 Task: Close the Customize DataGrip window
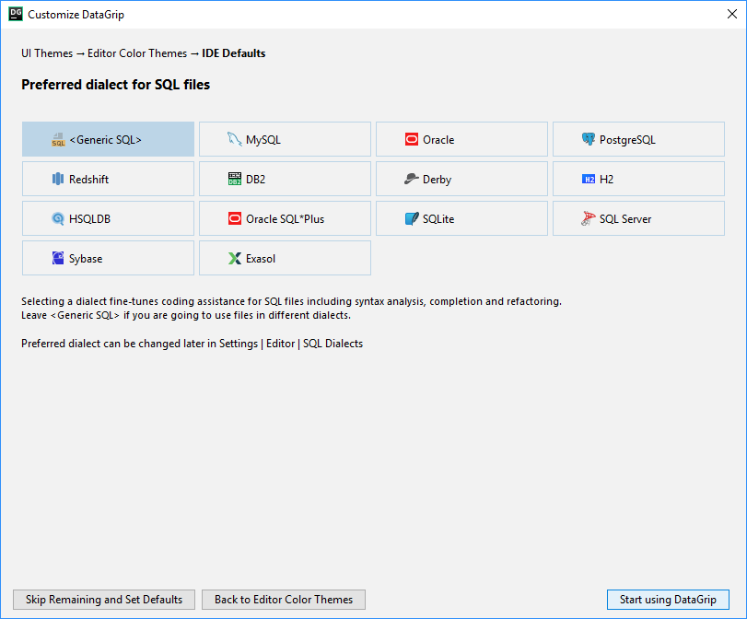(x=724, y=15)
